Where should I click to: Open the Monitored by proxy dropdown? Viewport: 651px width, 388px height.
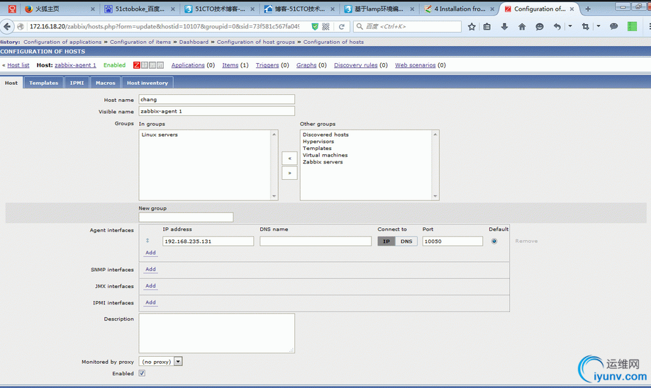[160, 362]
